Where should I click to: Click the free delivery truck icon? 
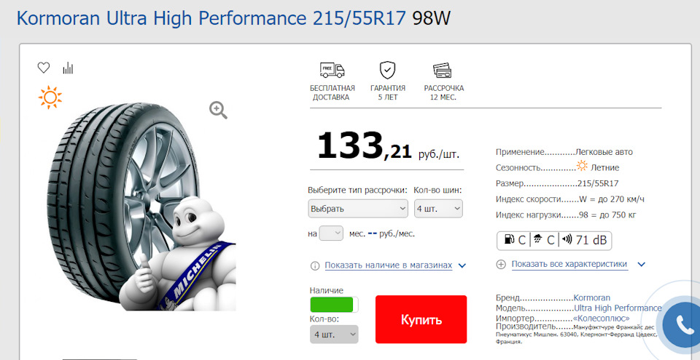coord(332,71)
